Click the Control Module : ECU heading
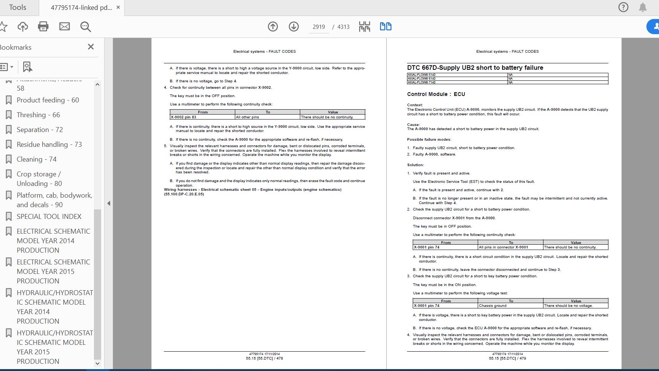Viewport: 659px width, 371px height. pyautogui.click(x=436, y=94)
